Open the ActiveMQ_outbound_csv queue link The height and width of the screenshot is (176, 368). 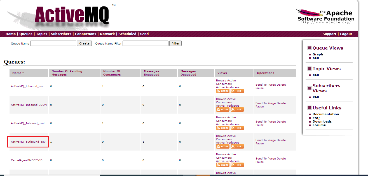28,142
